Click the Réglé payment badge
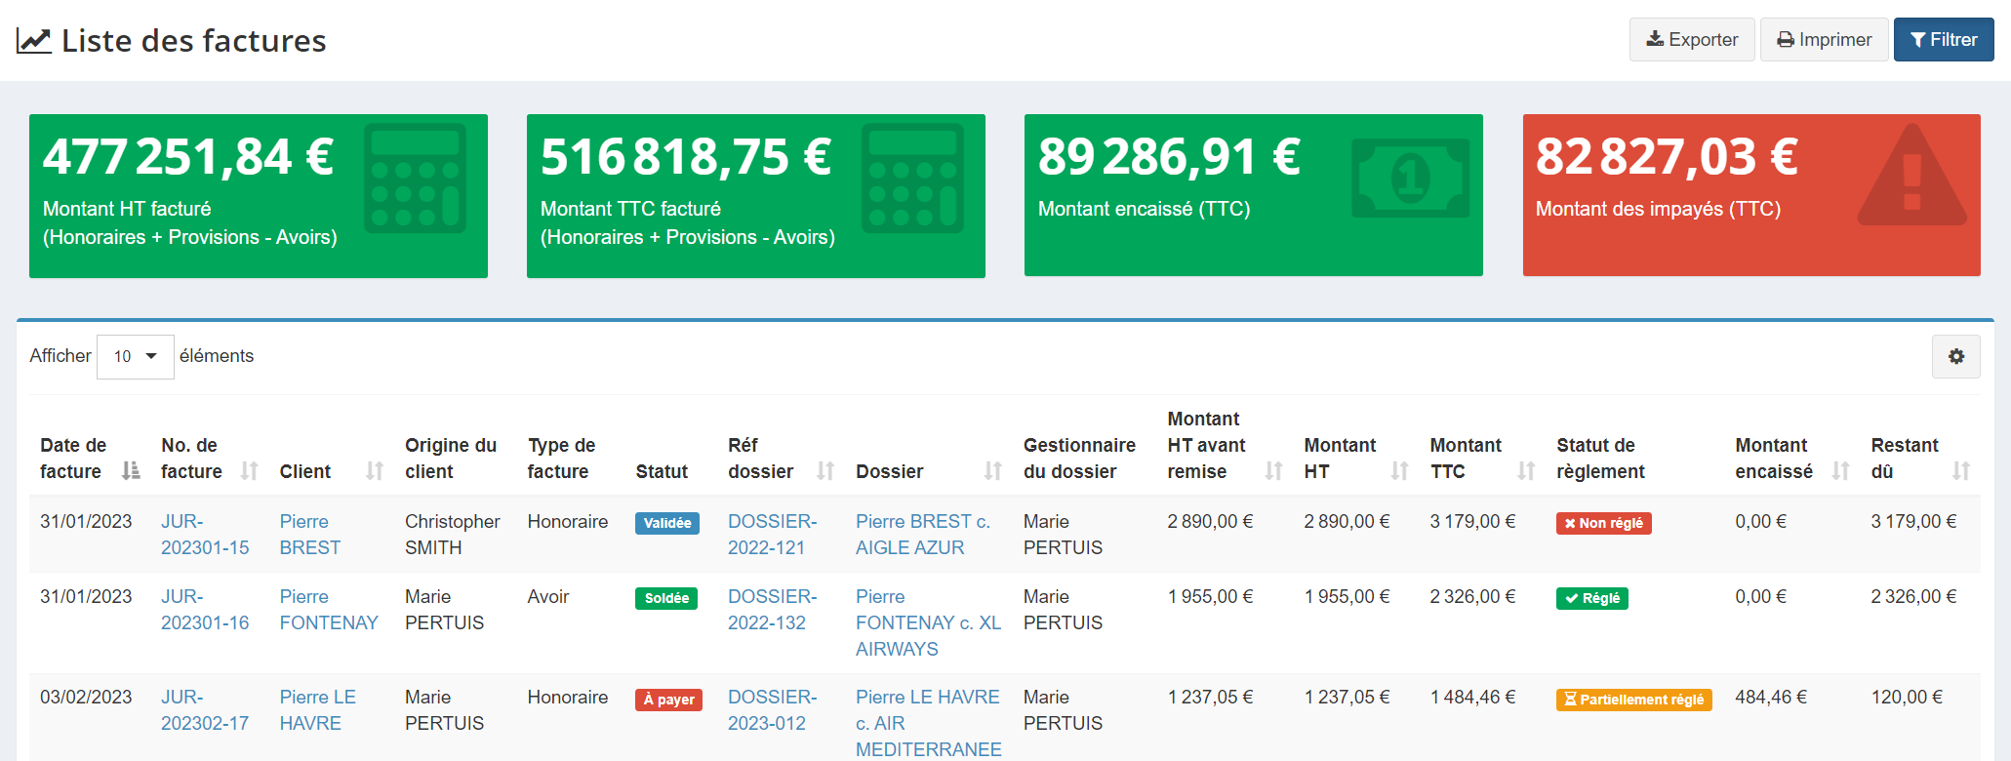 (1592, 598)
